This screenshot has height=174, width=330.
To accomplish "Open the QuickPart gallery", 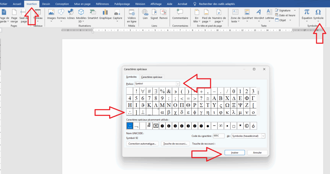I will click(x=247, y=15).
